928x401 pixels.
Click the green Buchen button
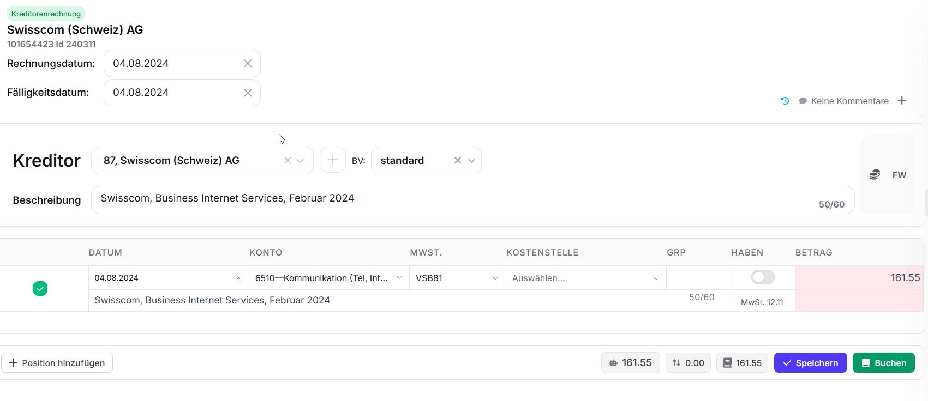coord(883,363)
